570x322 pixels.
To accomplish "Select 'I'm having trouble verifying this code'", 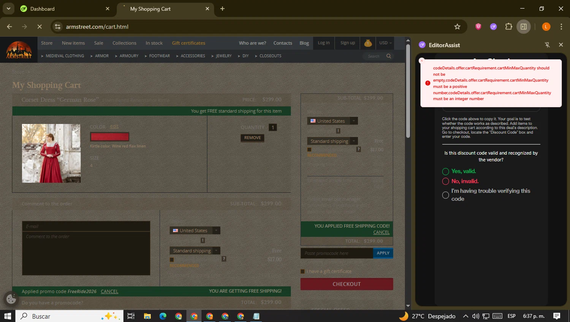I will click(x=446, y=195).
